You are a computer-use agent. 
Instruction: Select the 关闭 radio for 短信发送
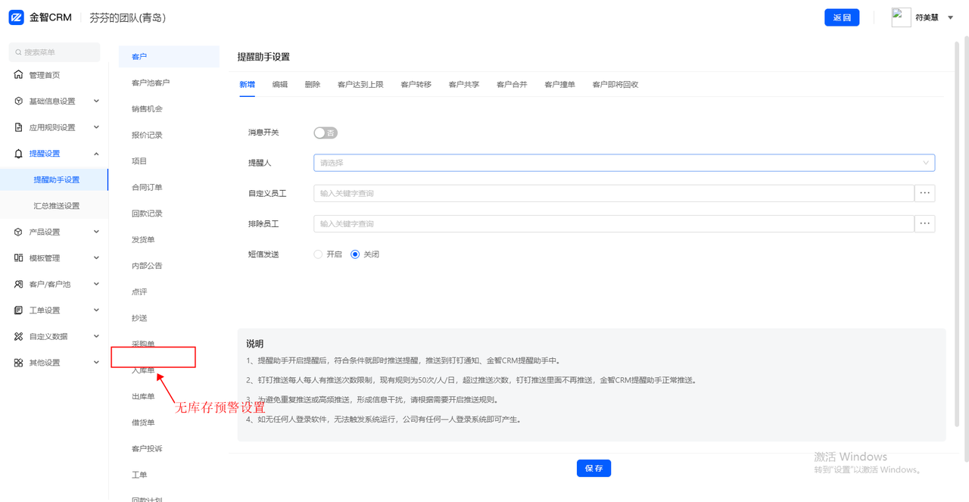point(355,254)
